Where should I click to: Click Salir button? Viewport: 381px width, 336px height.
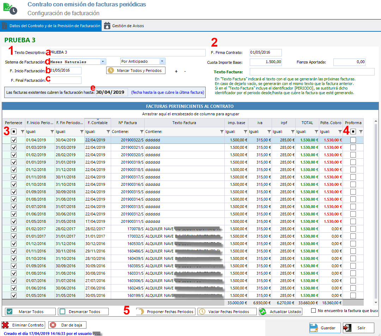[358, 328]
